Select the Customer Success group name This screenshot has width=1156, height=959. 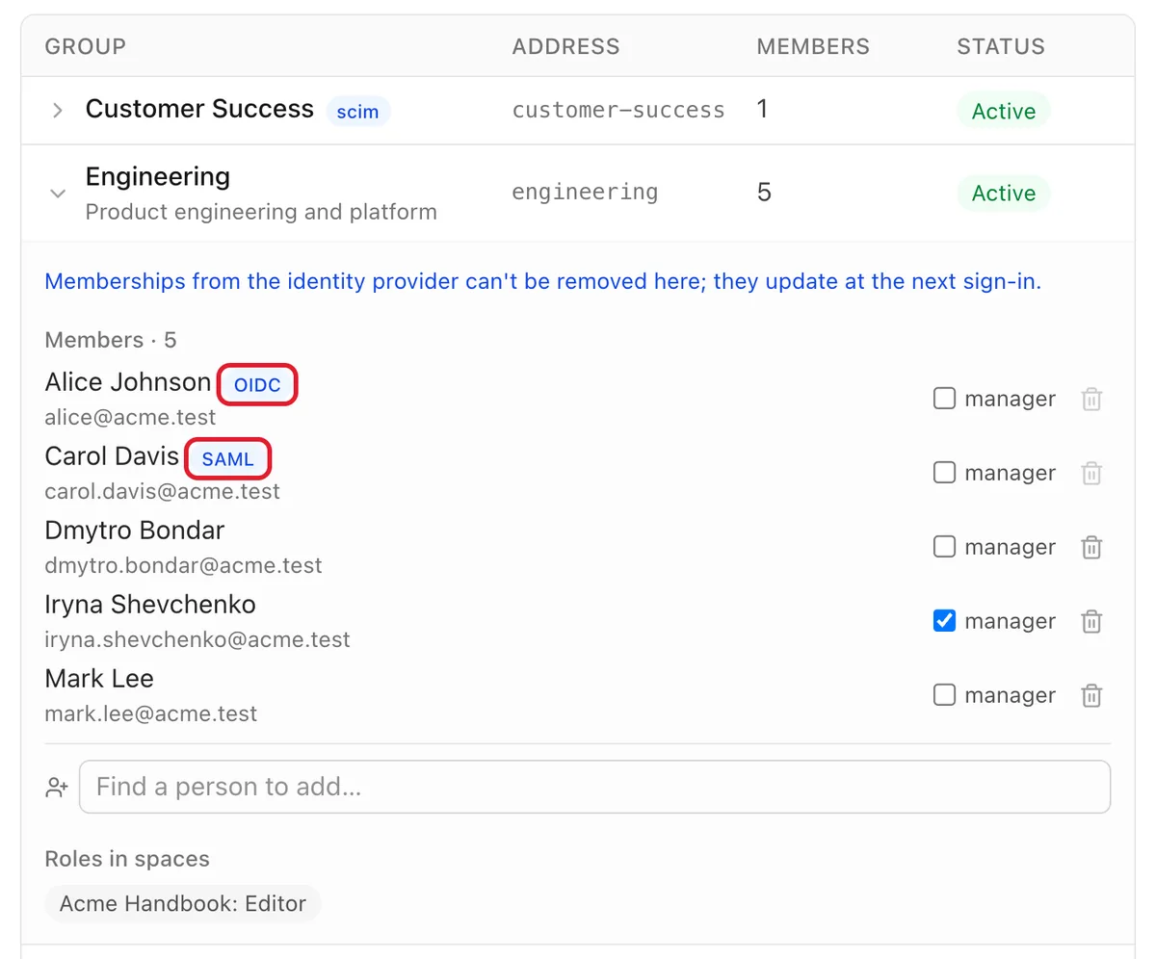pyautogui.click(x=199, y=109)
